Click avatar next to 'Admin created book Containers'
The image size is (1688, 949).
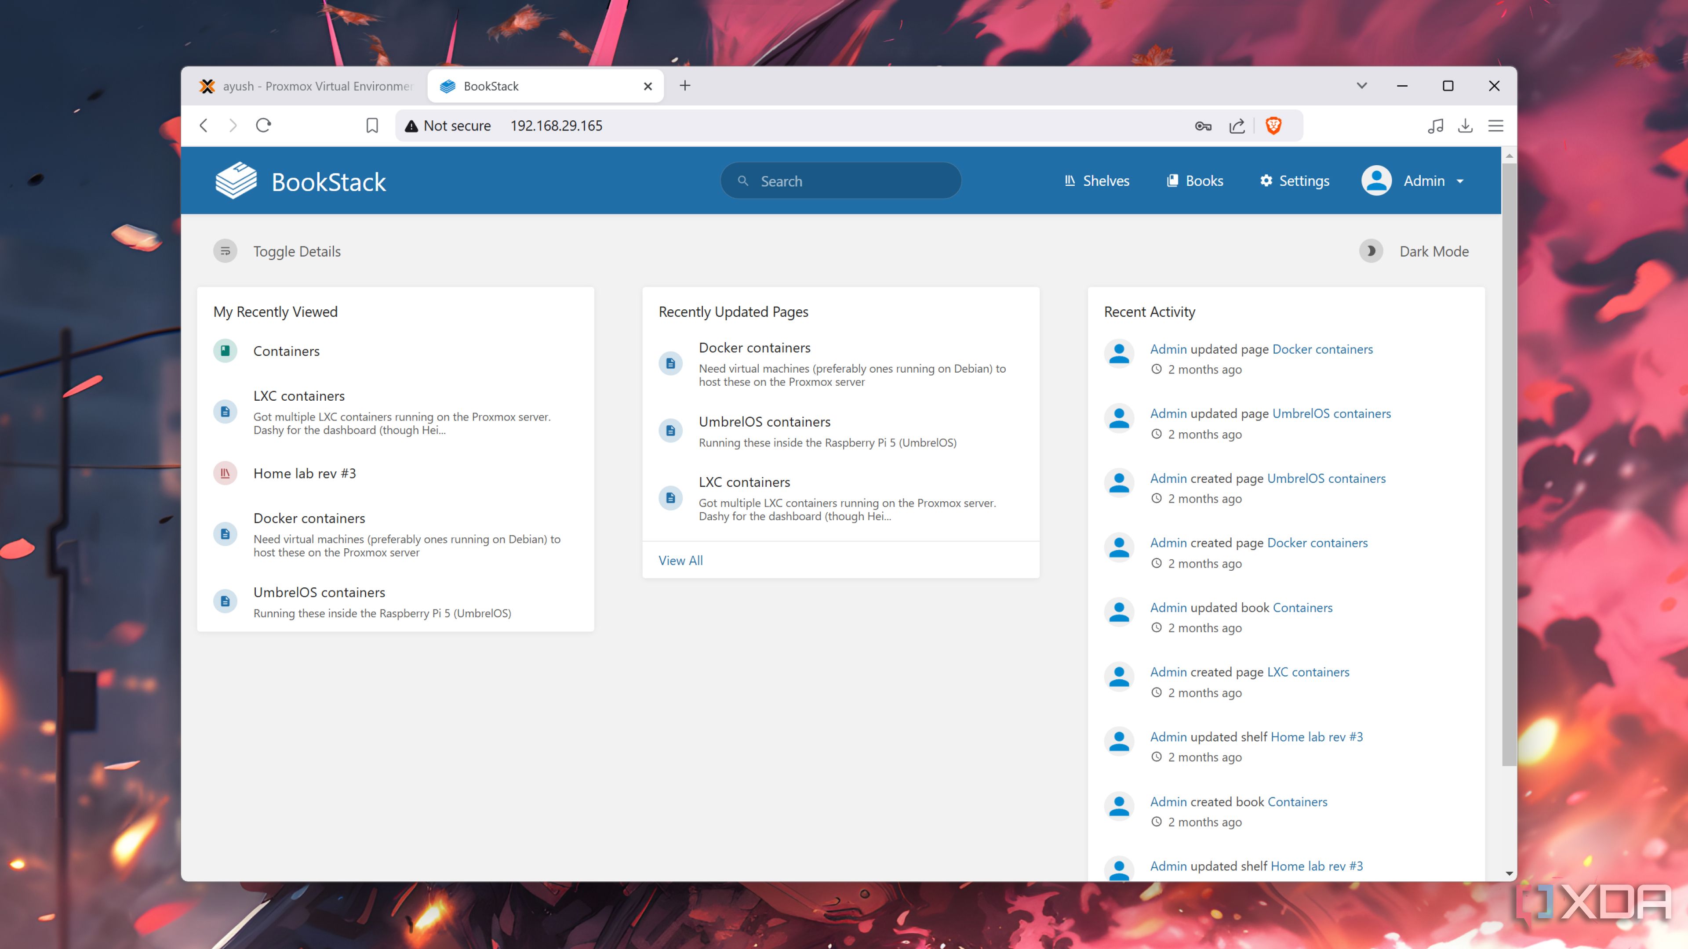click(1119, 806)
